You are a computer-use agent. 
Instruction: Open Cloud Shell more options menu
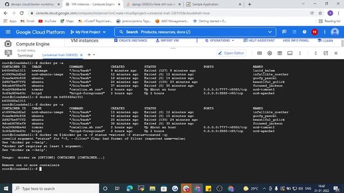tap(300, 53)
